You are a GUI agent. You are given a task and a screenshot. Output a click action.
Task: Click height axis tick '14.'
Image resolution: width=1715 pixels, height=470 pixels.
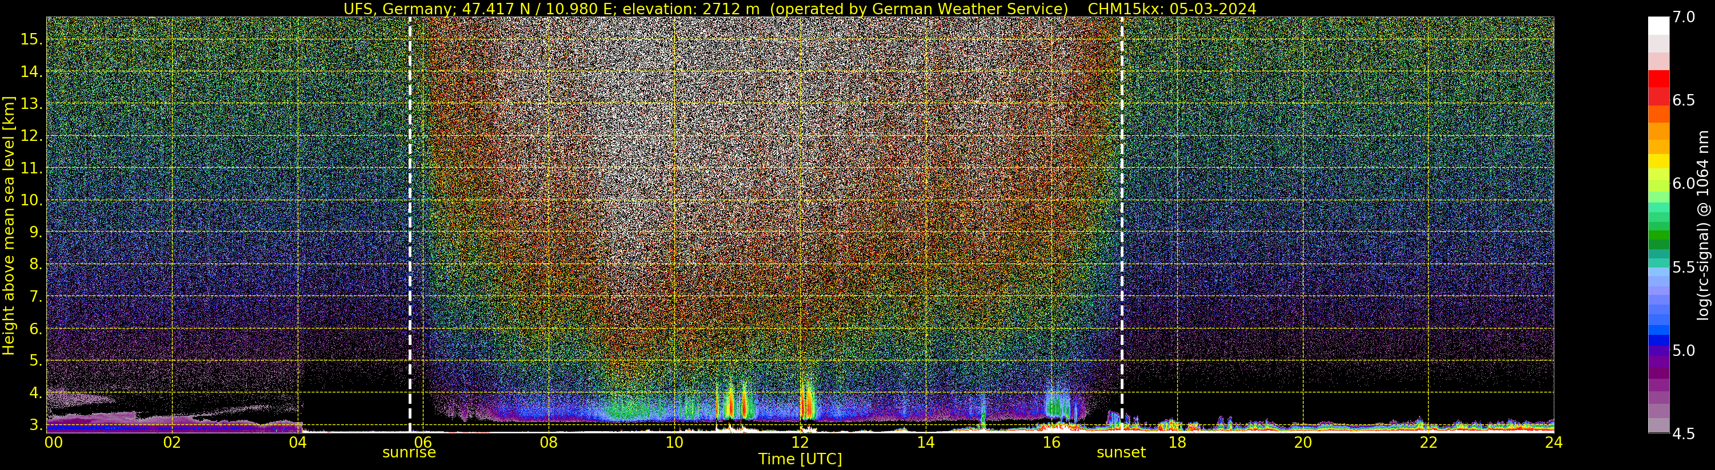(31, 71)
